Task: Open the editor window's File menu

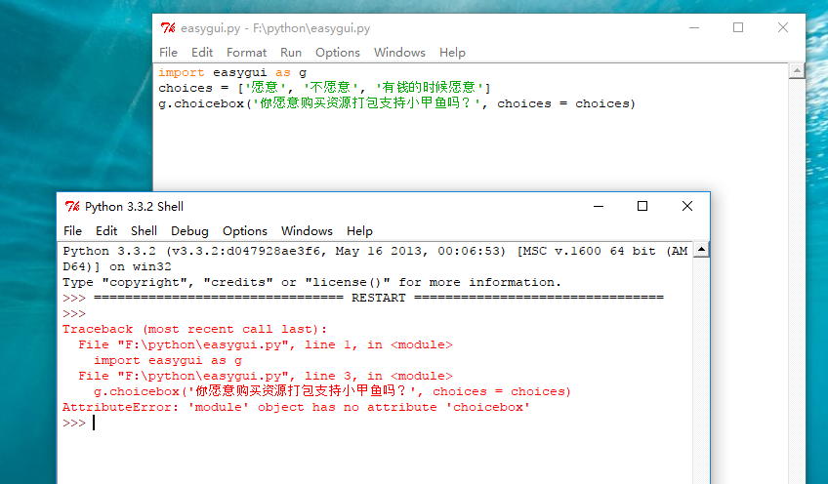Action: pyautogui.click(x=168, y=53)
